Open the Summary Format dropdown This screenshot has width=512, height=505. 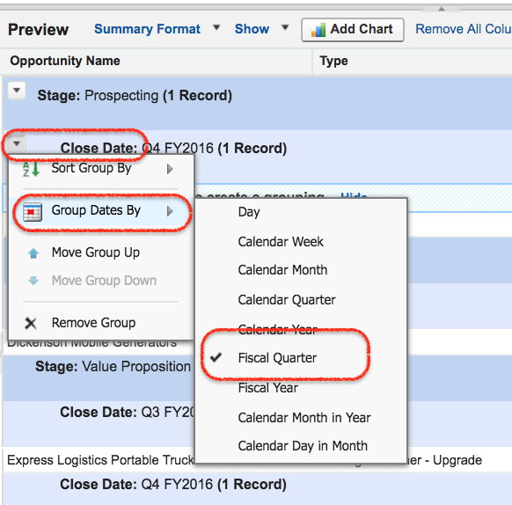157,29
